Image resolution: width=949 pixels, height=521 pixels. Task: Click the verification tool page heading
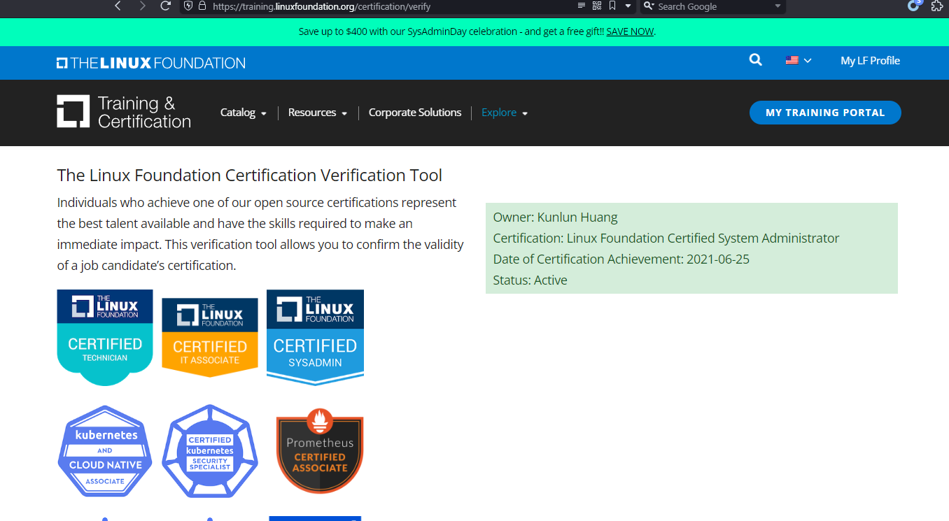coord(250,175)
